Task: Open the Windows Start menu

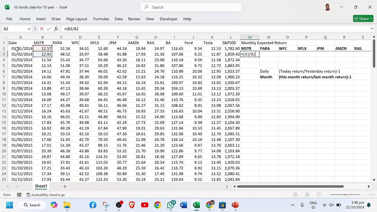Action: click(x=9, y=205)
